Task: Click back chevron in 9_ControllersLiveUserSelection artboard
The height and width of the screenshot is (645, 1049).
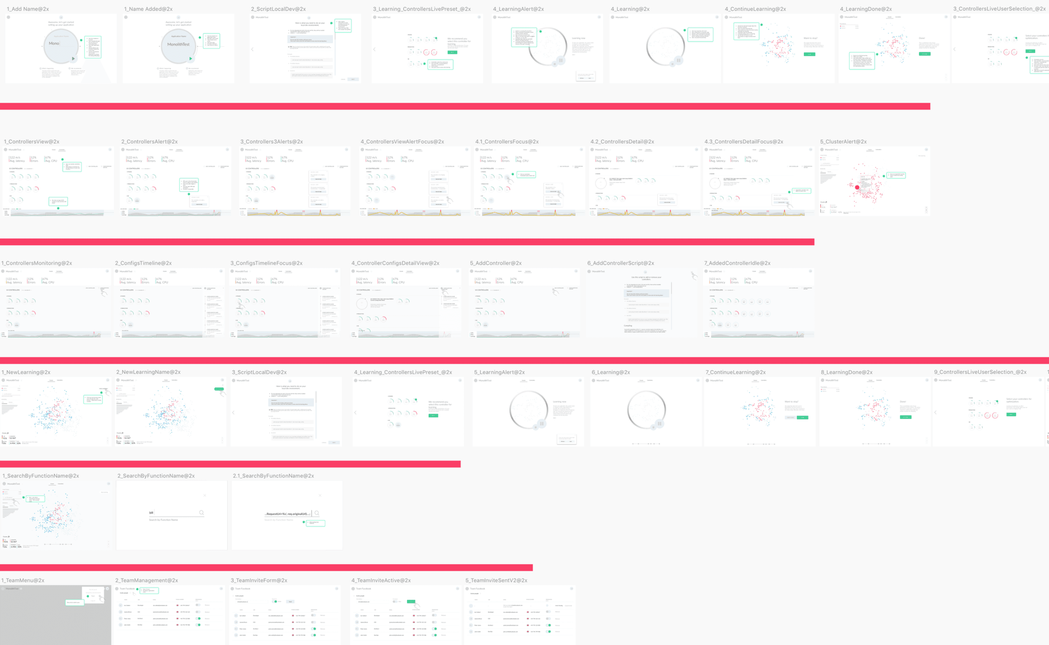Action: [x=935, y=413]
